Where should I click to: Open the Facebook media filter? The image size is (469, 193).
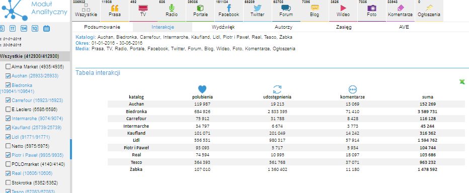pyautogui.click(x=229, y=11)
